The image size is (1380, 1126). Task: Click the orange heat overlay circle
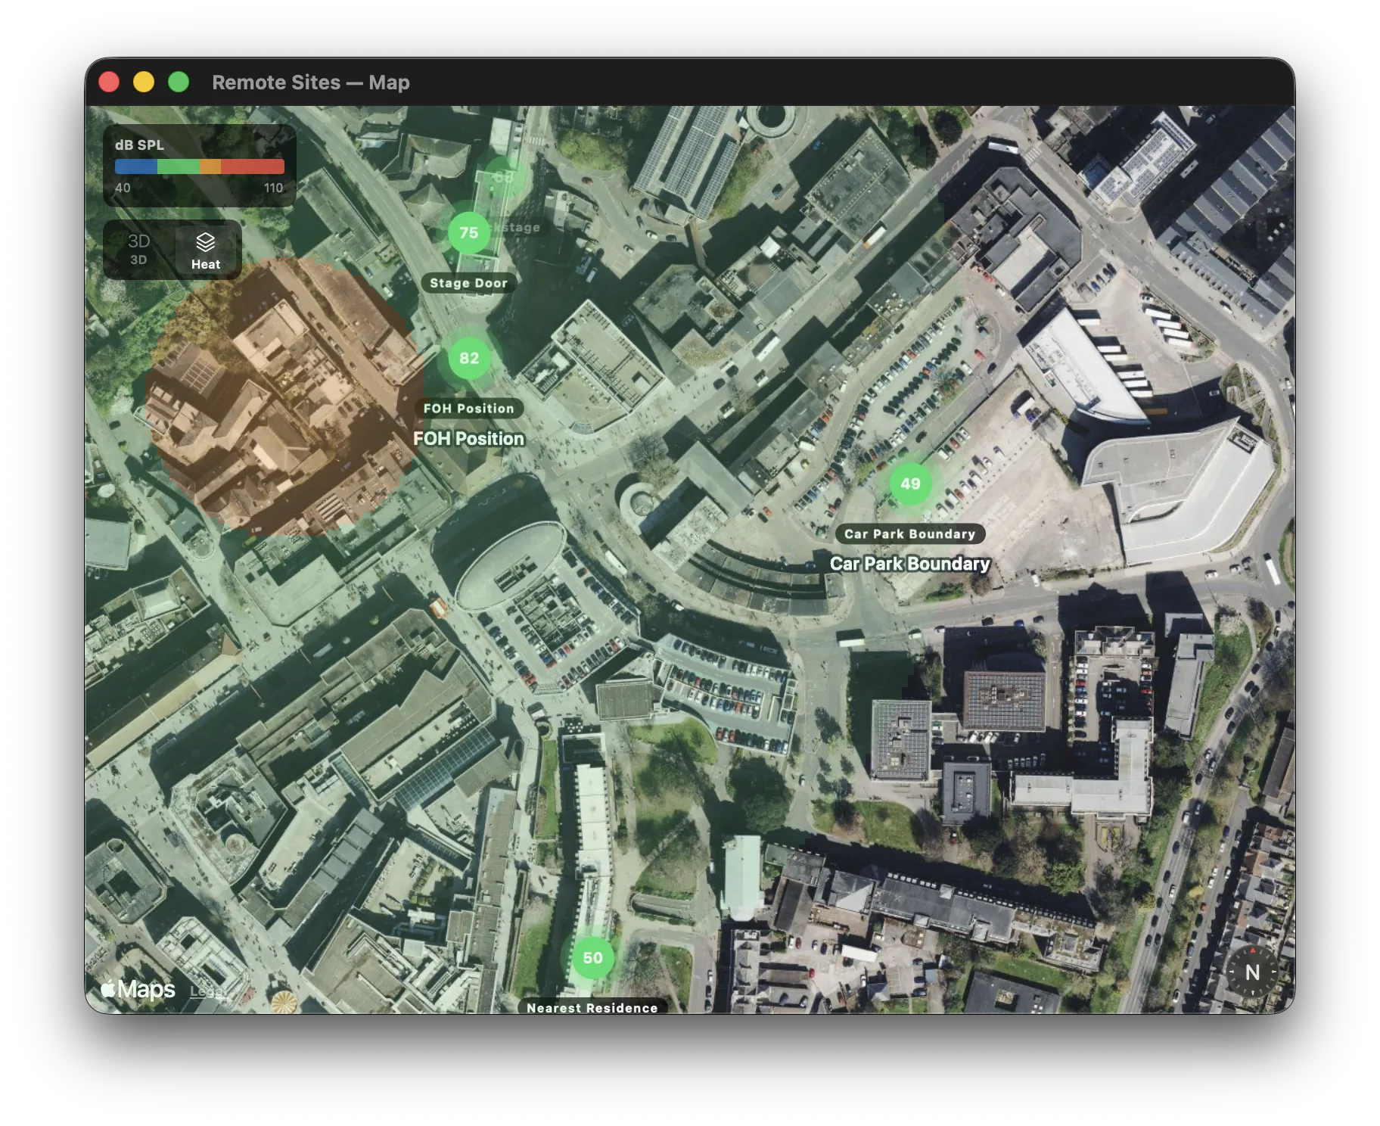pos(285,396)
